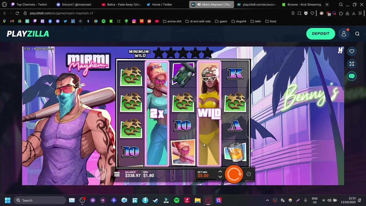Viewport: 366px width, 206px height.
Task: Open the YouTube bookmark
Action: (x=157, y=21)
